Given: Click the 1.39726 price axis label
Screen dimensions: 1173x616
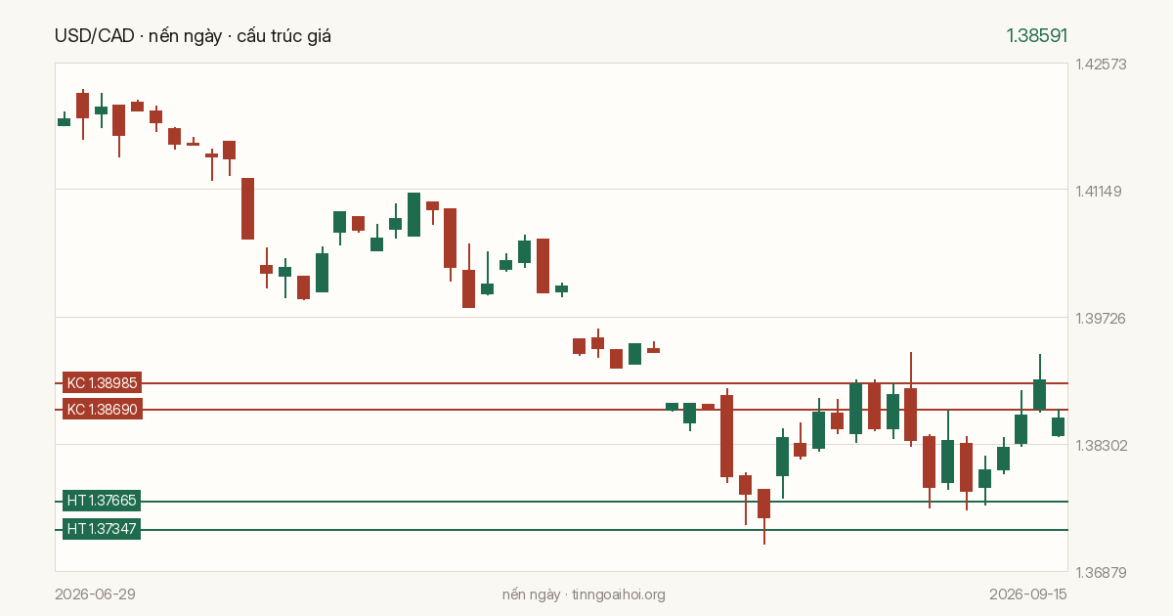Looking at the screenshot, I should (x=1101, y=318).
